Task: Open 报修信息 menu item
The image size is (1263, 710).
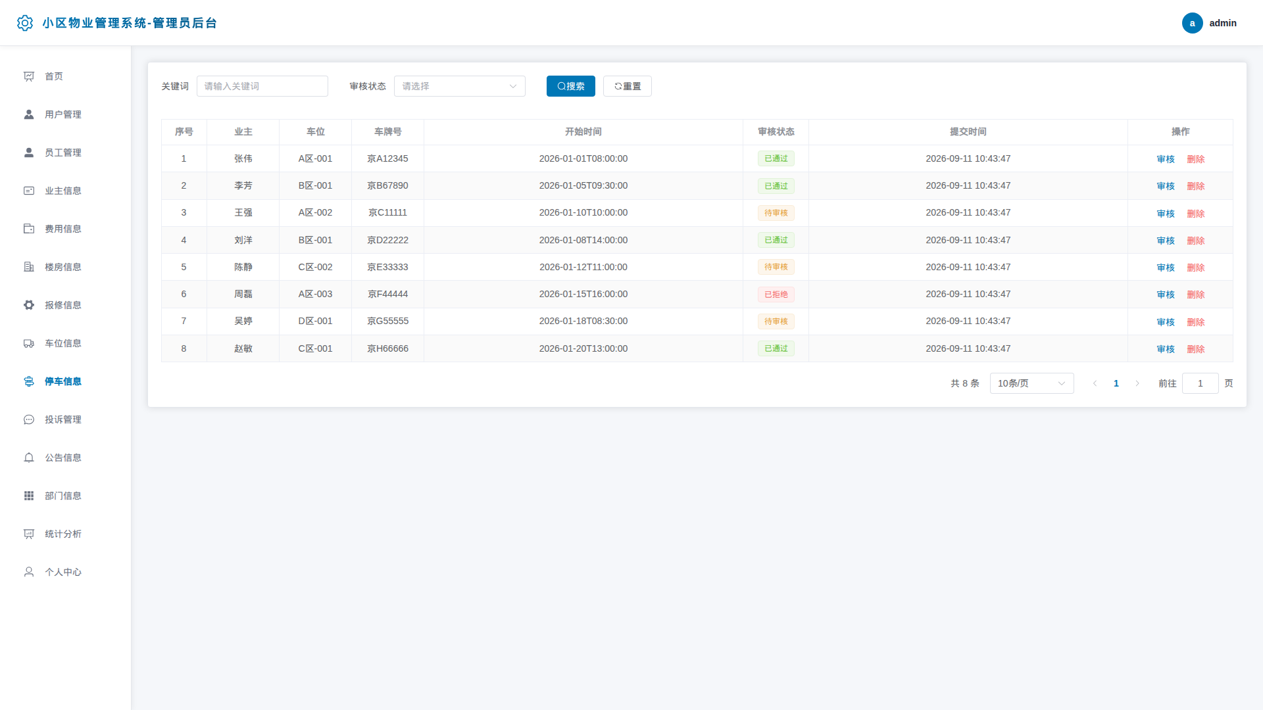Action: [66, 305]
